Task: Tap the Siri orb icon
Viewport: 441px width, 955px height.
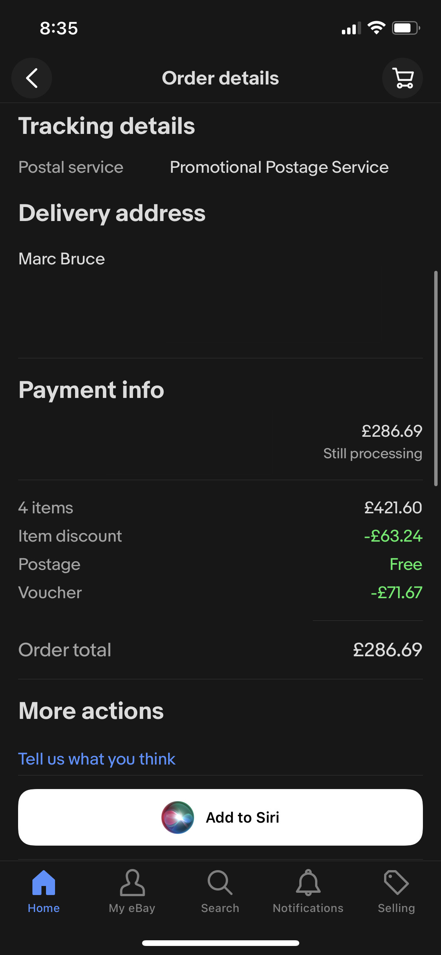Action: 178,817
